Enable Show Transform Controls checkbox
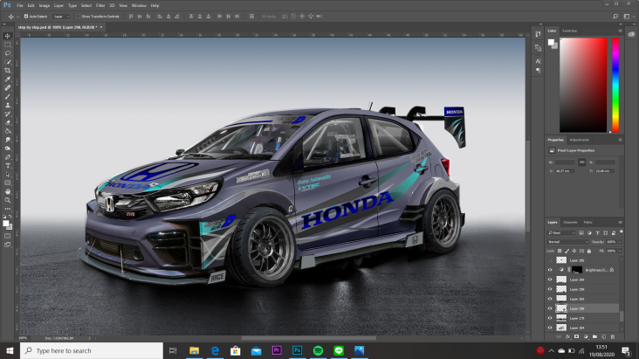The height and width of the screenshot is (359, 639). point(79,17)
